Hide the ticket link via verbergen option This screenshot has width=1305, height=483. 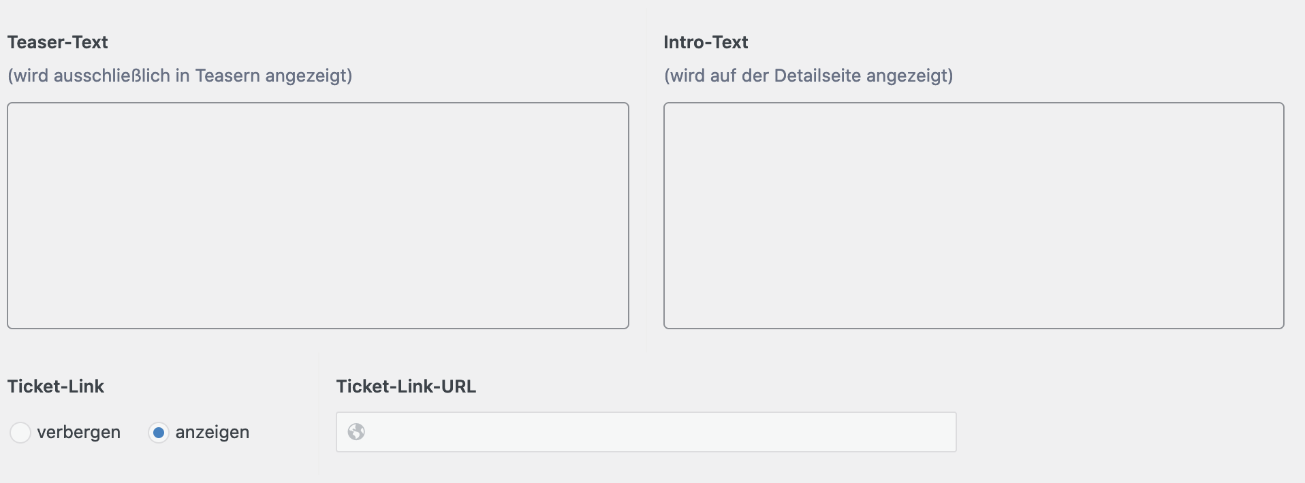[20, 432]
